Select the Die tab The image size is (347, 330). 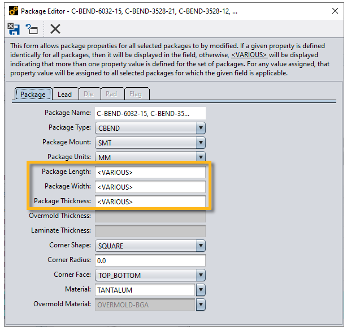pos(89,94)
